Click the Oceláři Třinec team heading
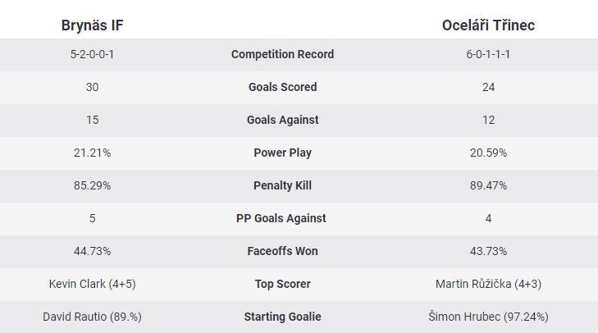The width and height of the screenshot is (598, 333). pyautogui.click(x=488, y=25)
